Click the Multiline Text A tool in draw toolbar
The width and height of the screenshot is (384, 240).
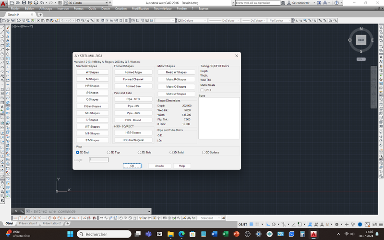pyautogui.click(x=2, y=107)
